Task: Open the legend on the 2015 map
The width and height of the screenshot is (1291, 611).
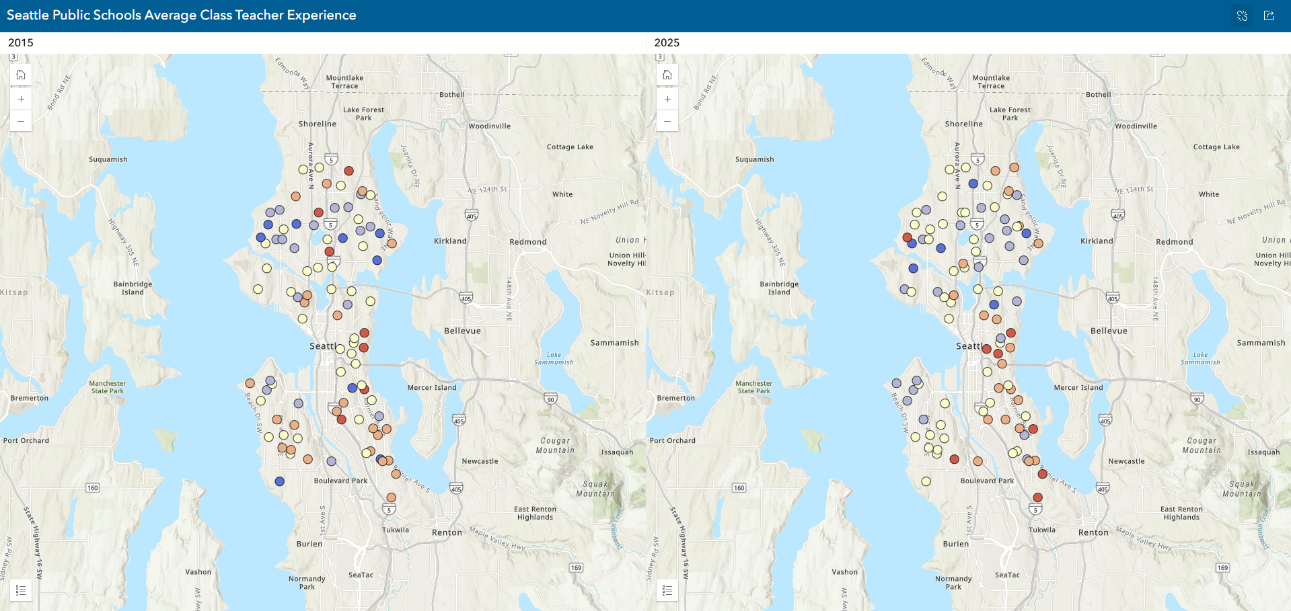Action: click(x=21, y=590)
